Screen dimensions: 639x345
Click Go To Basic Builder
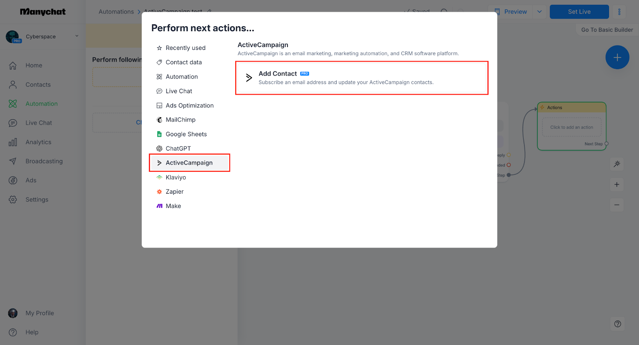click(x=607, y=30)
